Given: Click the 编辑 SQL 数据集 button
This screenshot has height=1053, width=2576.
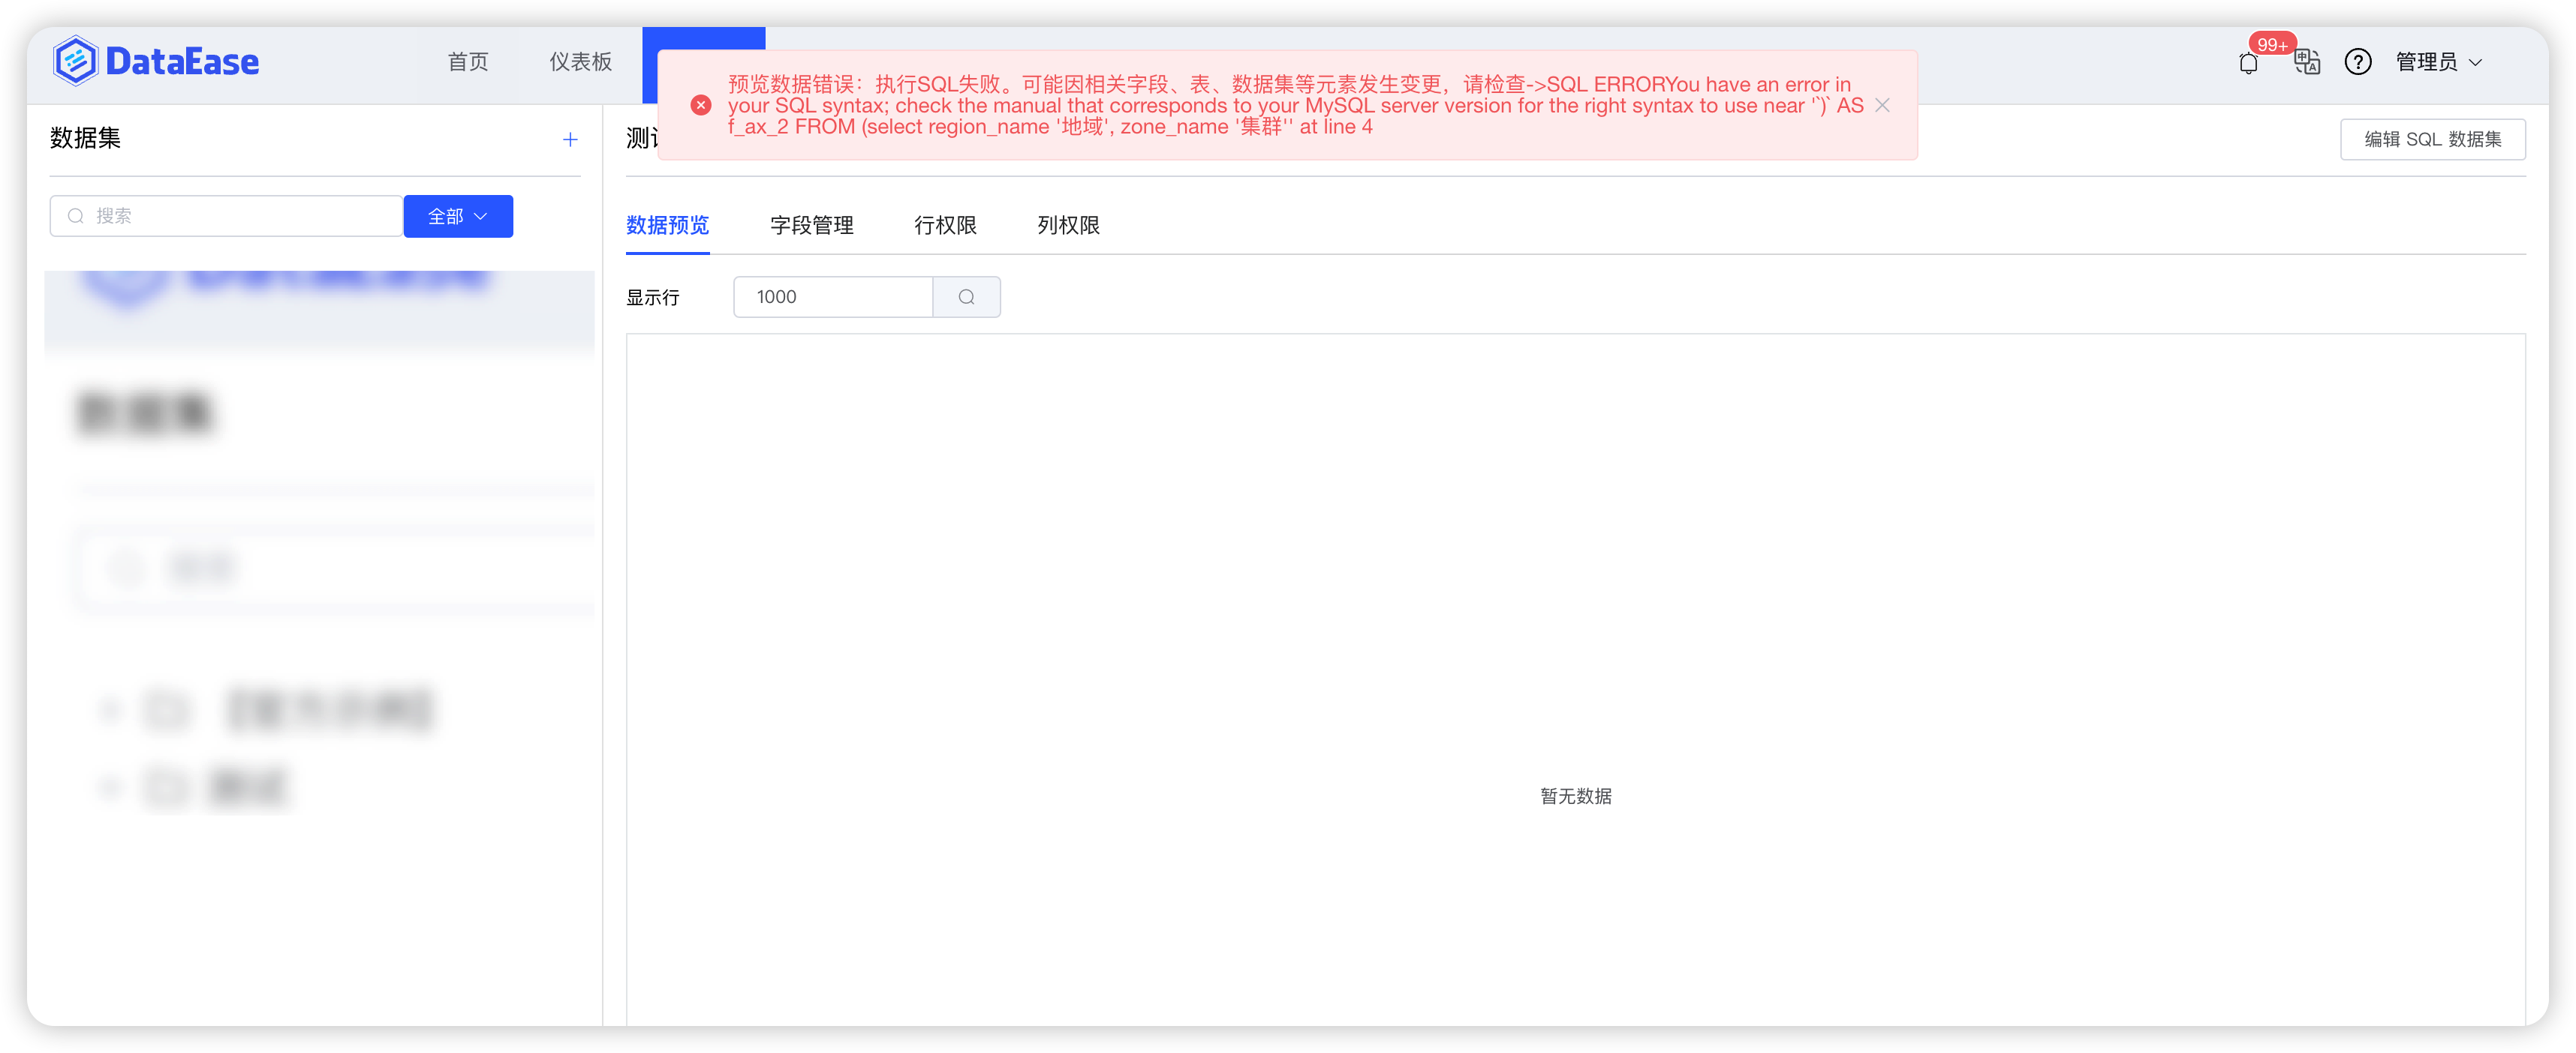Looking at the screenshot, I should click(2432, 139).
